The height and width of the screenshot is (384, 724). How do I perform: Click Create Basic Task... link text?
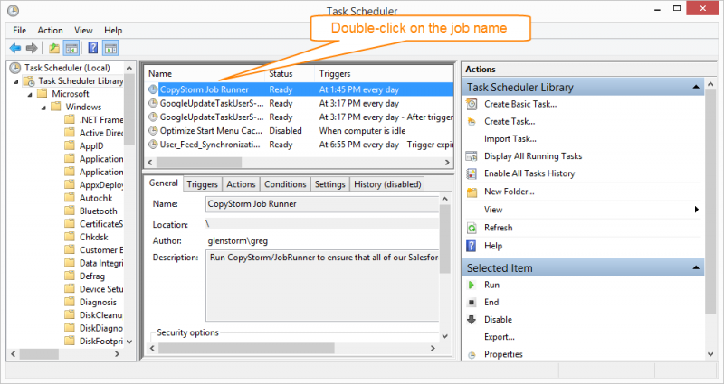point(520,104)
